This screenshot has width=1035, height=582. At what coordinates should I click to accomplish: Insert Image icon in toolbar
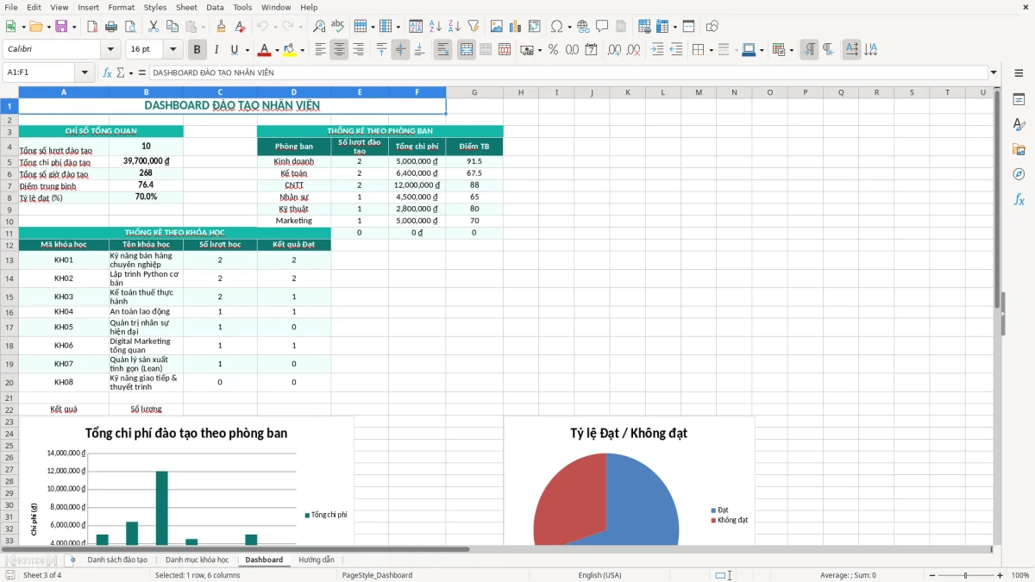pyautogui.click(x=497, y=27)
